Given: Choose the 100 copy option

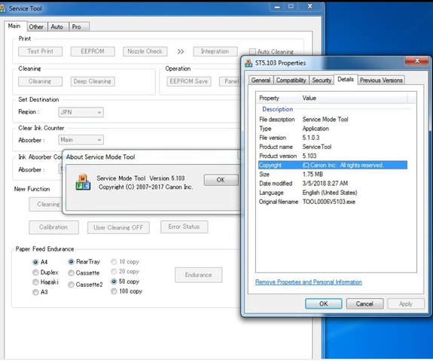Looking at the screenshot, I should pyautogui.click(x=114, y=291).
